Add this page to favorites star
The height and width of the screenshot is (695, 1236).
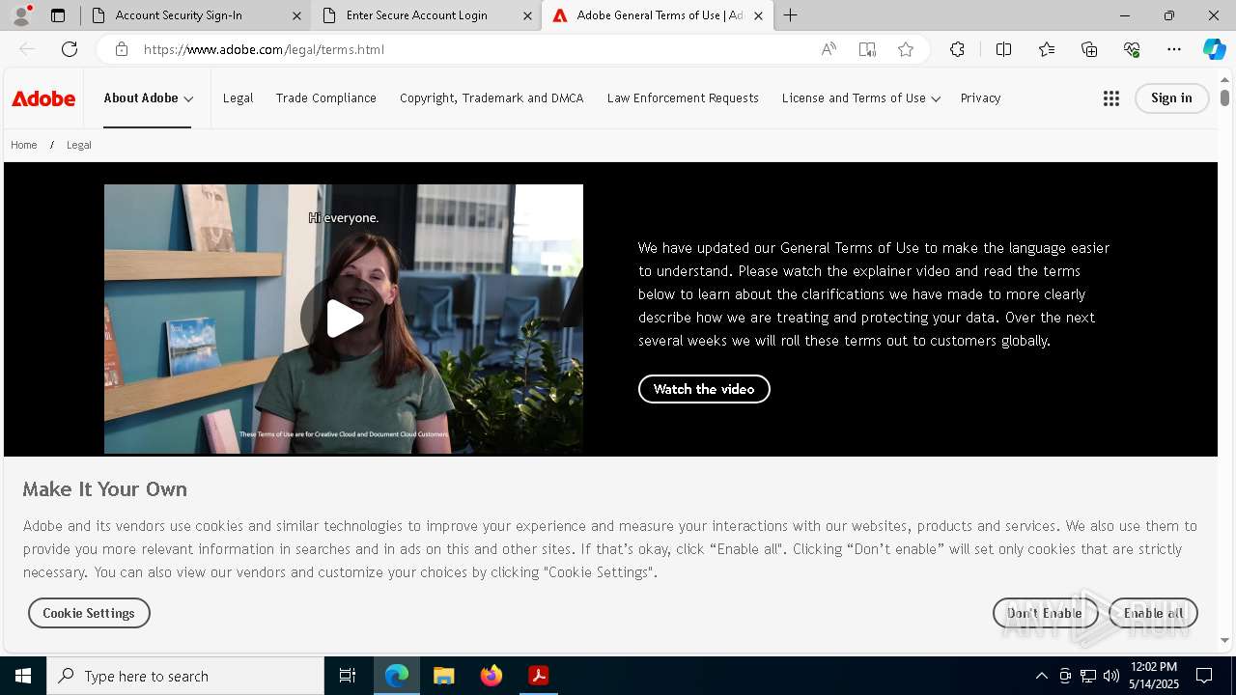tap(906, 49)
